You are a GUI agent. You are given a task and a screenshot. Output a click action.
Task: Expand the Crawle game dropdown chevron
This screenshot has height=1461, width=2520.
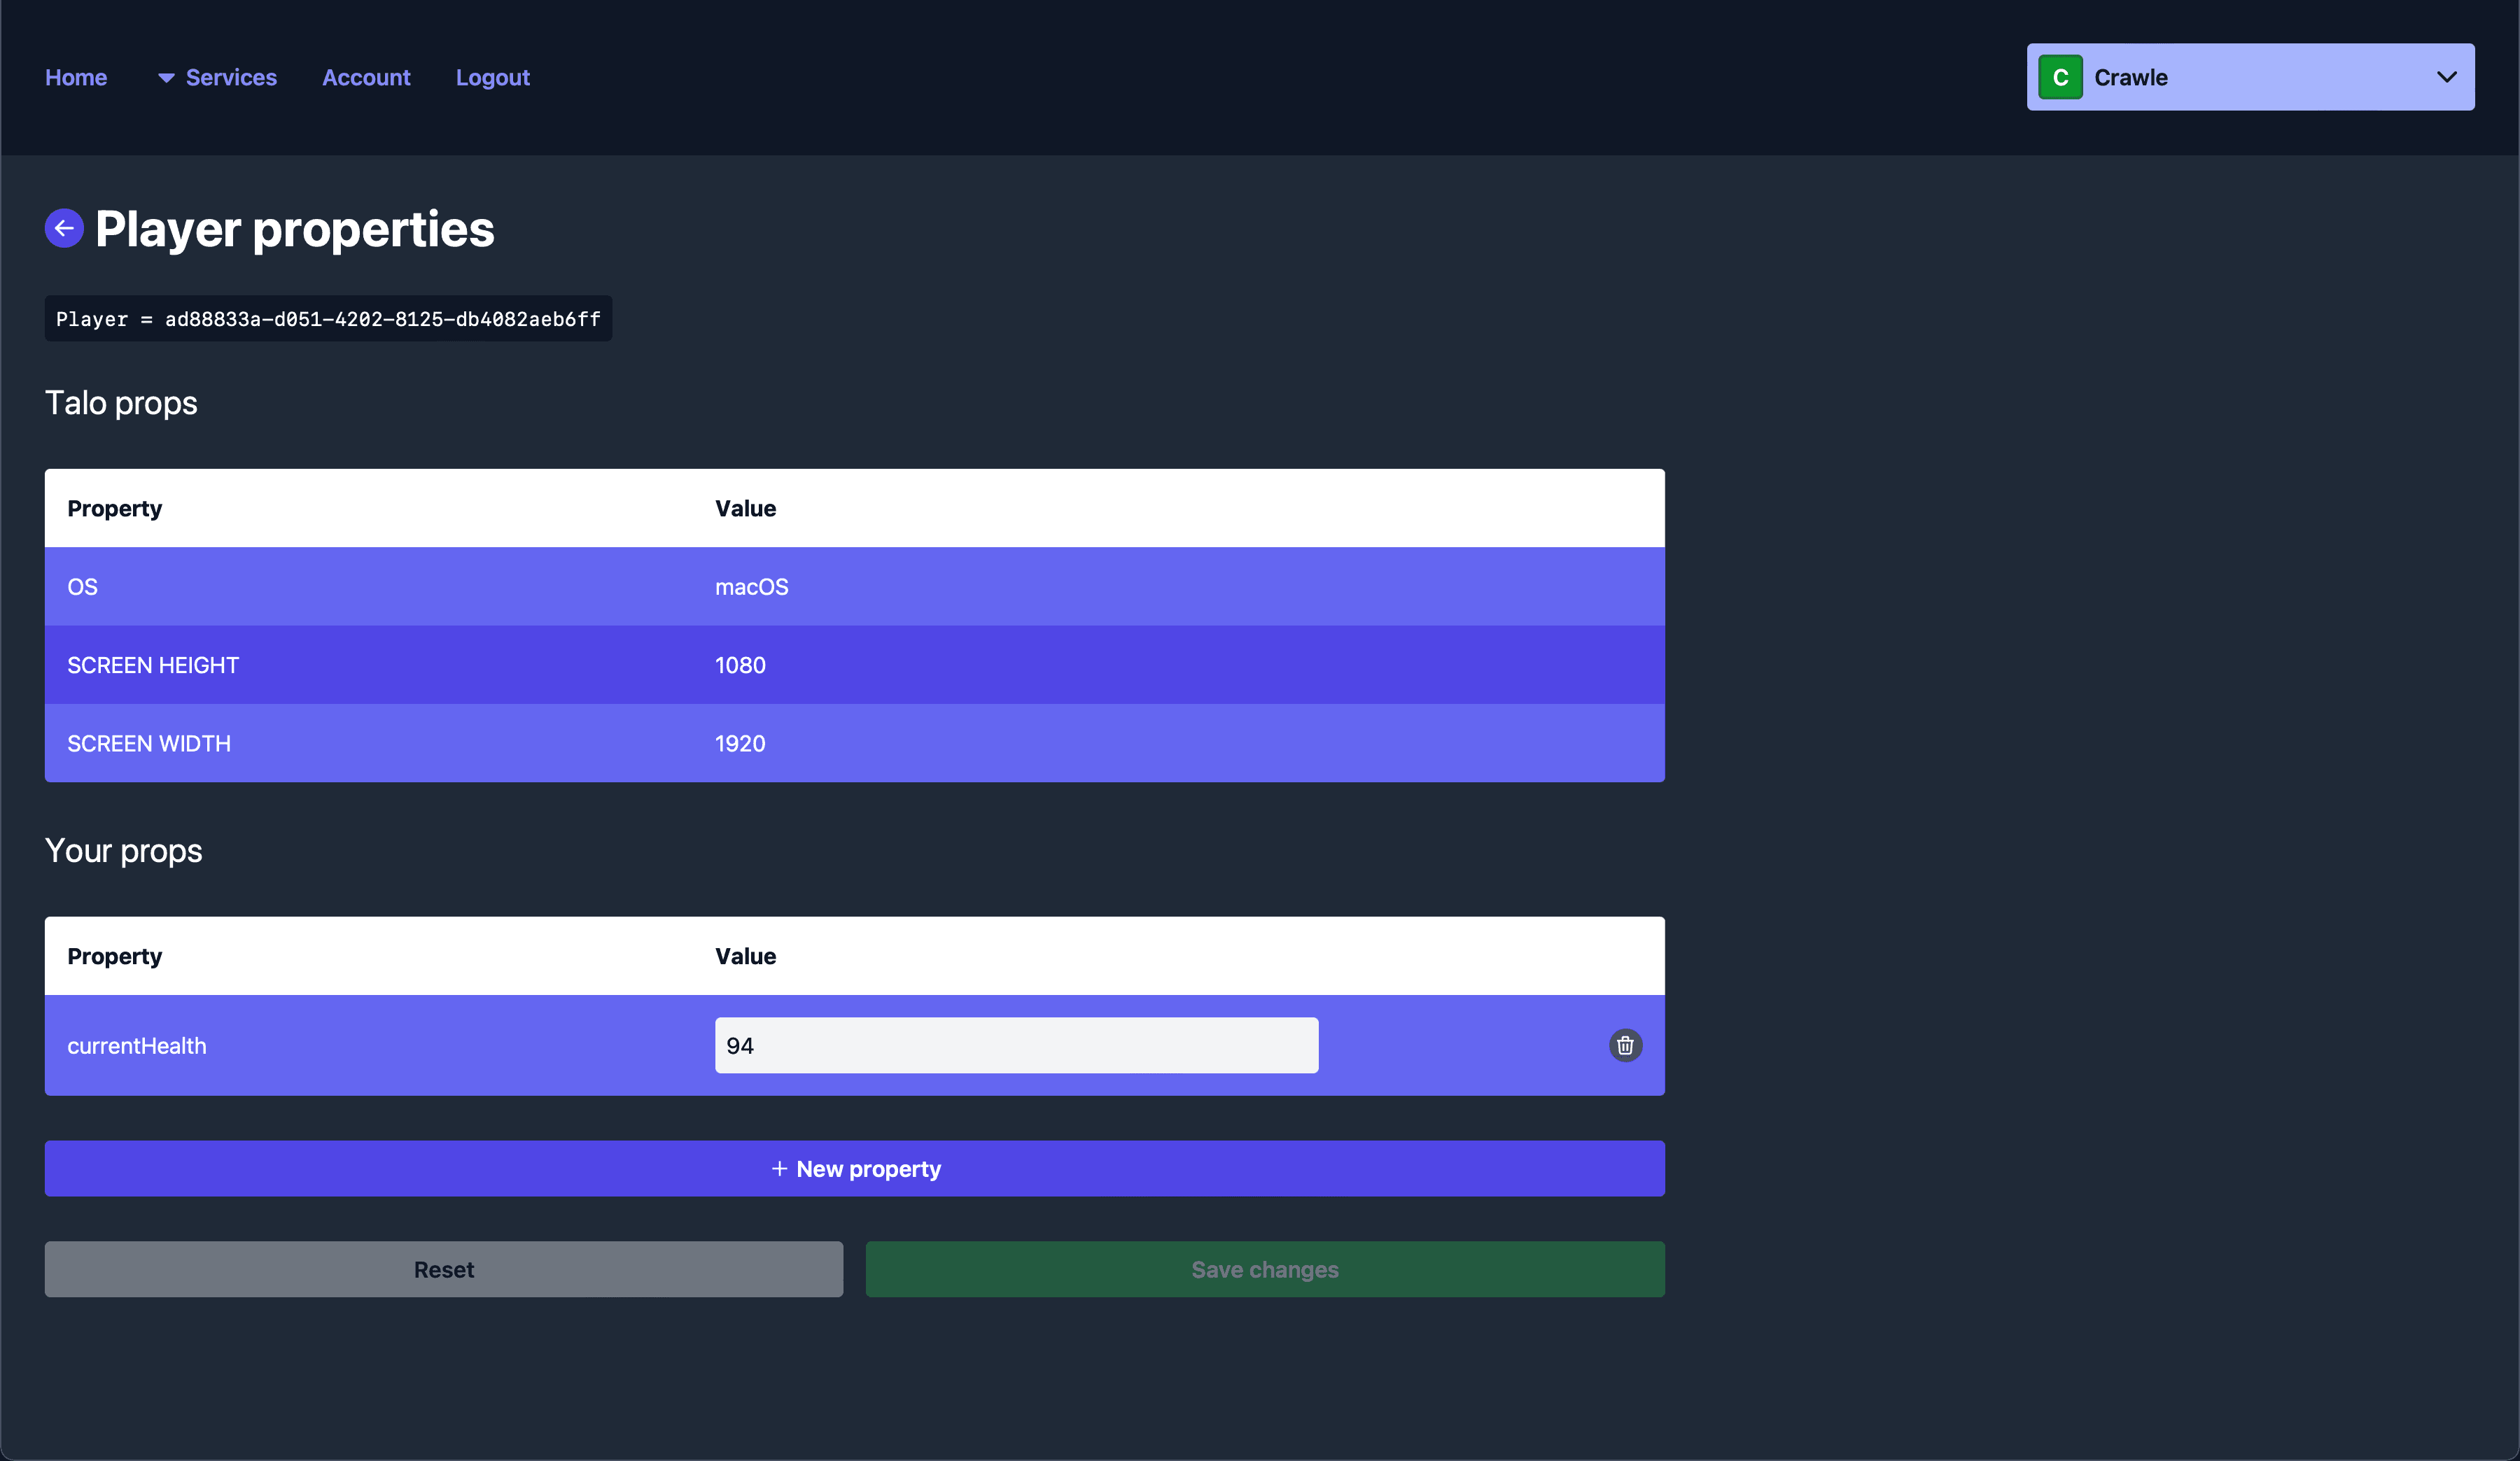pos(2446,77)
